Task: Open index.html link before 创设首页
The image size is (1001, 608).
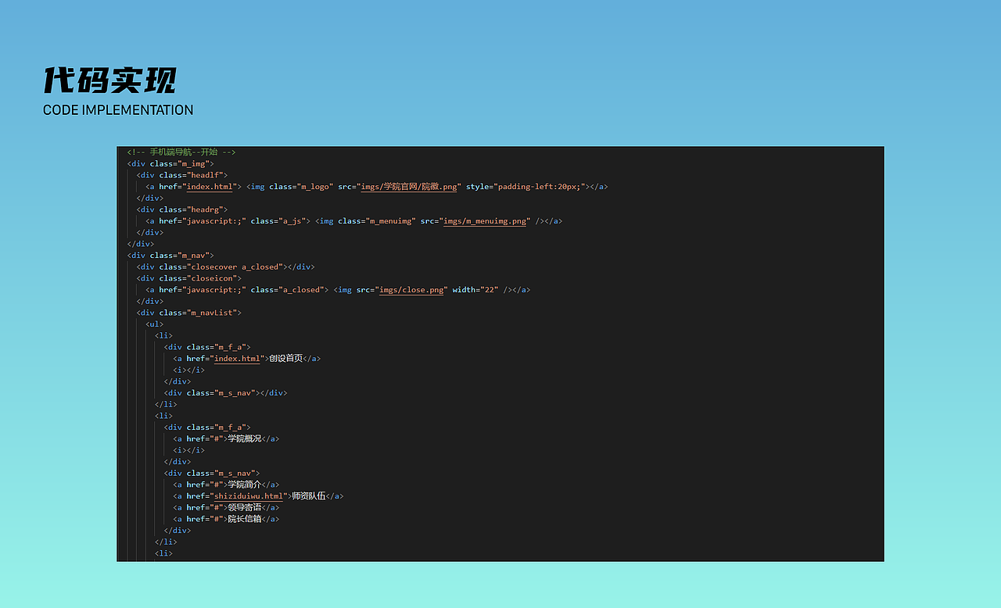Action: click(237, 359)
